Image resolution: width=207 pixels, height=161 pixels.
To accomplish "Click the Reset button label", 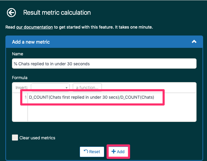I will [x=95, y=152].
